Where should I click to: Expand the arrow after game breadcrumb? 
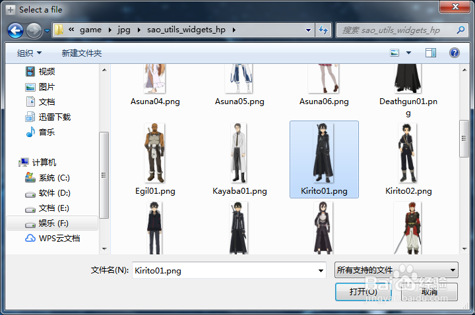tap(110, 30)
